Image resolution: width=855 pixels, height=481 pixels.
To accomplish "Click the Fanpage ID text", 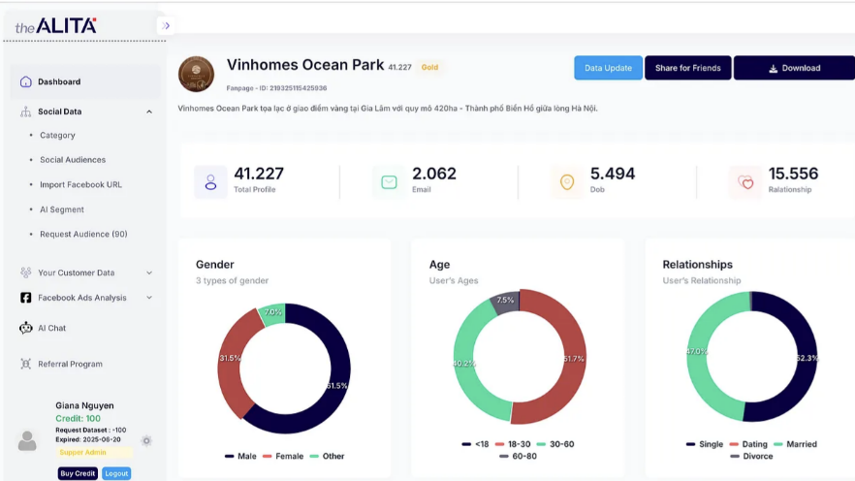I will pyautogui.click(x=276, y=88).
